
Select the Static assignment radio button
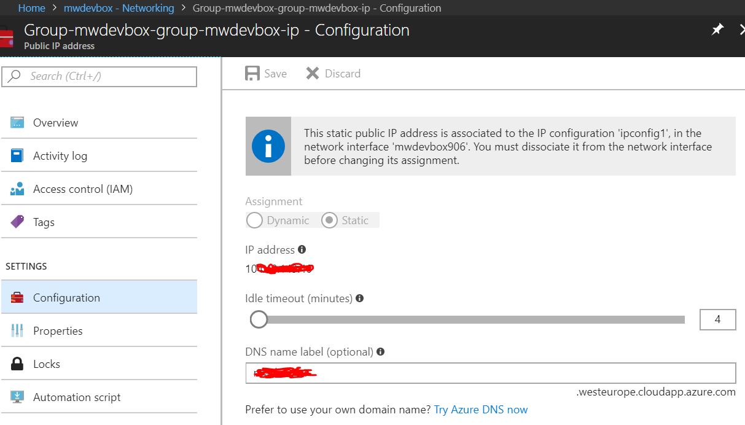[329, 220]
